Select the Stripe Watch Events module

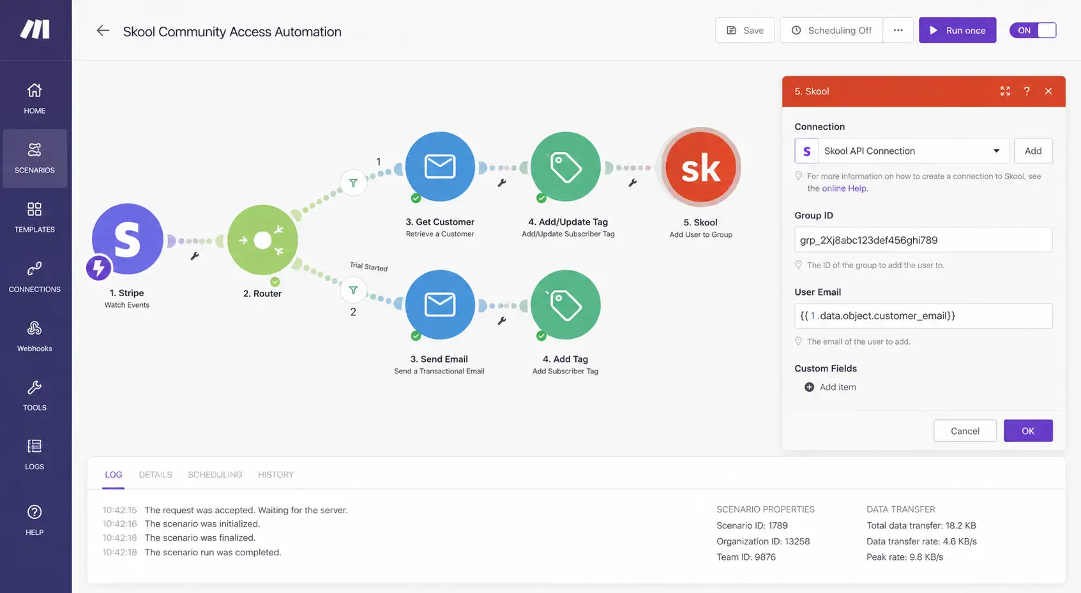click(128, 239)
